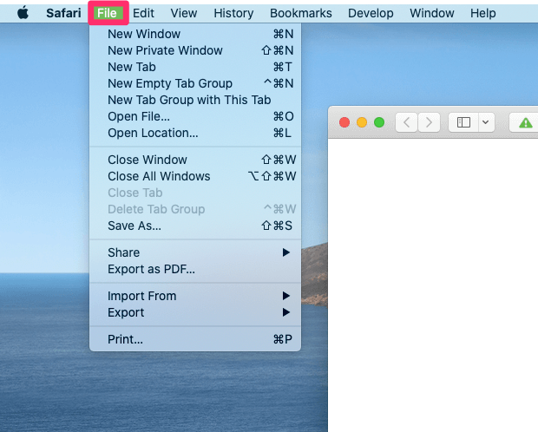Viewport: 538px width, 432px height.
Task: Expand the Share submenu arrow
Action: click(x=285, y=252)
